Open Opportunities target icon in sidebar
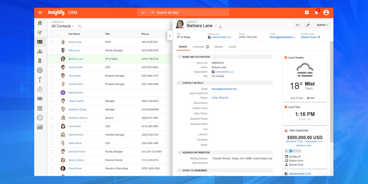 tap(40, 70)
